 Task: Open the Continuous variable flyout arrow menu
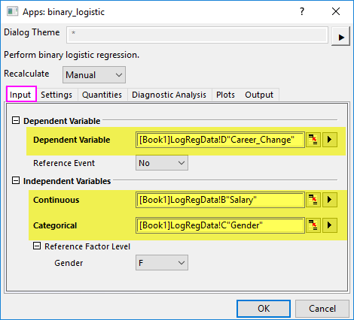coord(330,200)
